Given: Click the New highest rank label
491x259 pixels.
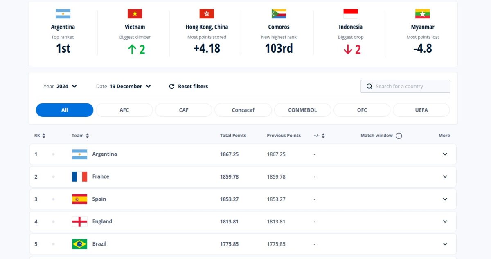Looking at the screenshot, I should [279, 37].
